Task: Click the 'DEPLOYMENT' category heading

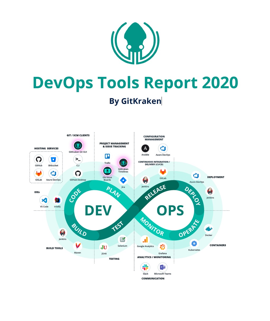Action: tap(216, 177)
